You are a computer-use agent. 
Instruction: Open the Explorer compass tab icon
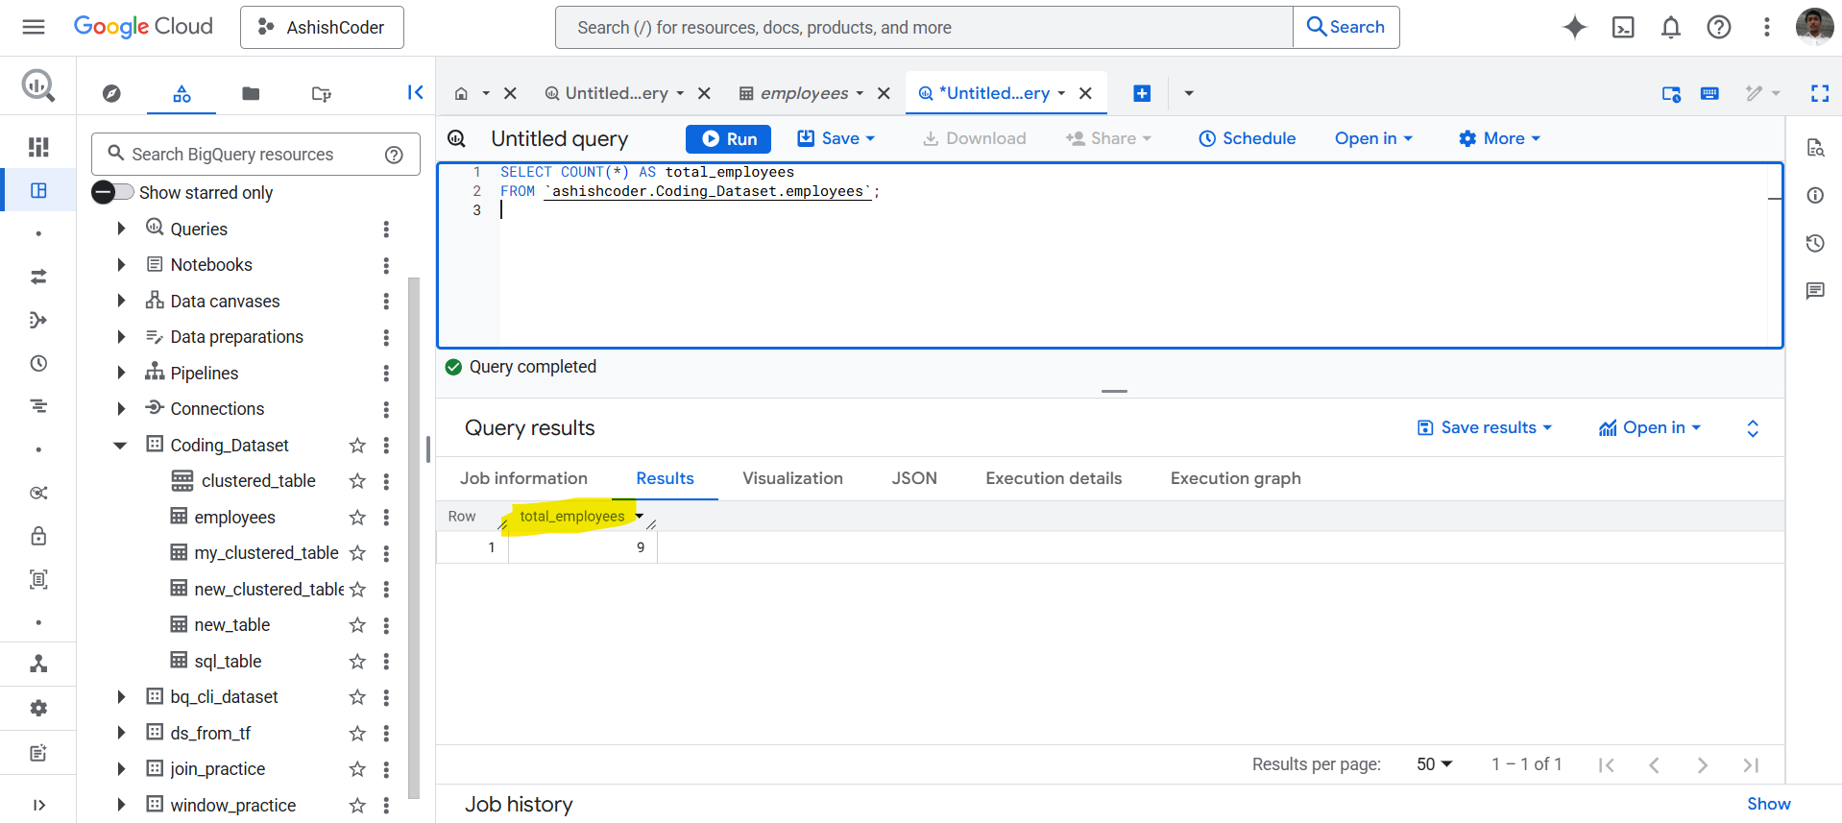tap(111, 93)
